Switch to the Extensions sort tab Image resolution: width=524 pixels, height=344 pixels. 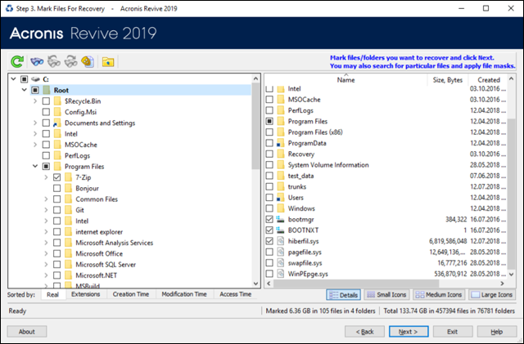click(x=85, y=294)
